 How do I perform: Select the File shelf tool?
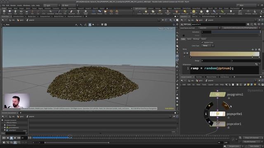click(106, 12)
